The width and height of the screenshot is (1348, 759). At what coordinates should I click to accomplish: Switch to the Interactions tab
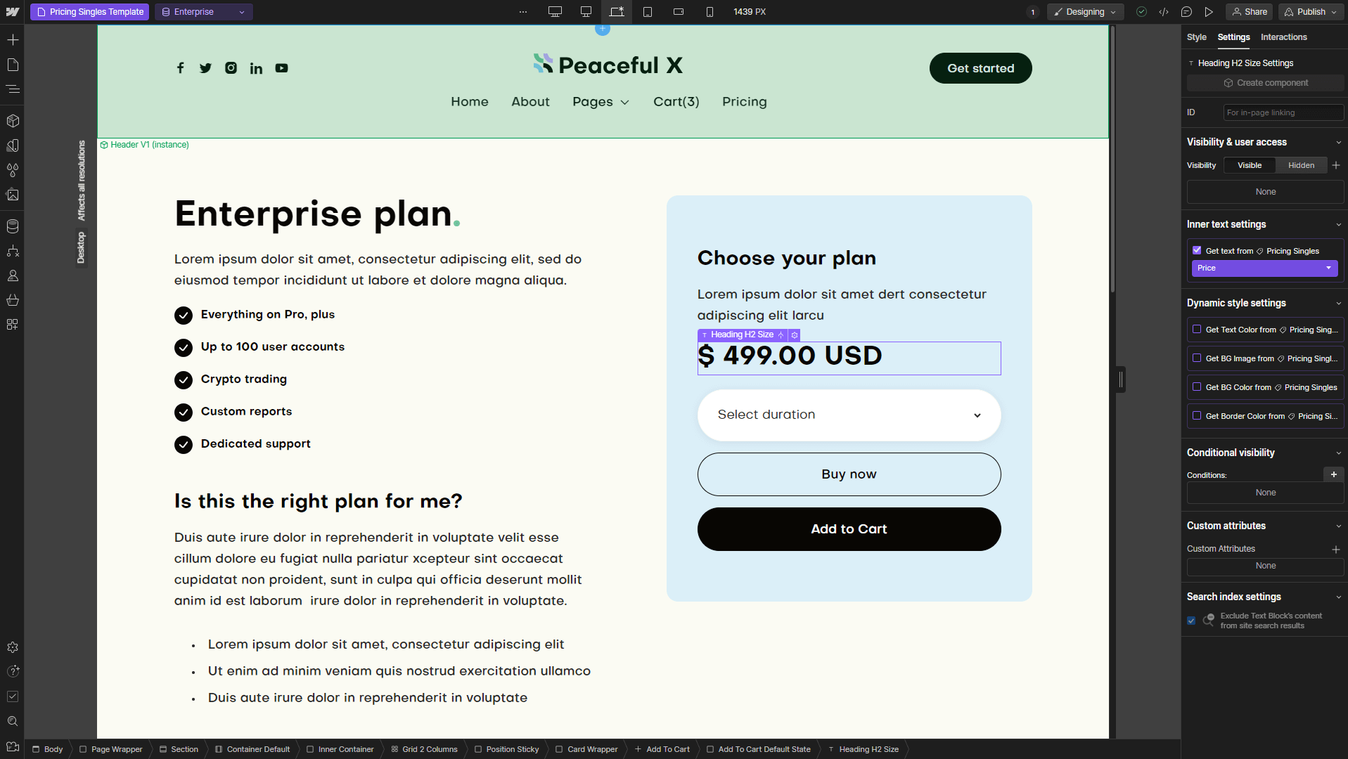point(1284,37)
